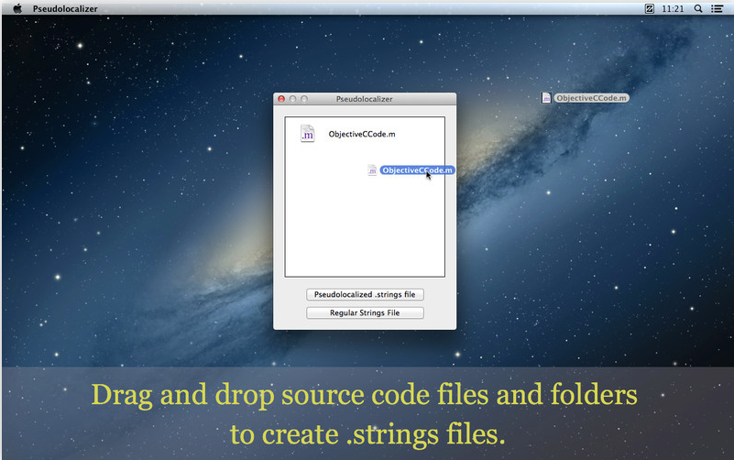Open Notification Center list icon
Screen dimensions: 734x460
tap(717, 8)
